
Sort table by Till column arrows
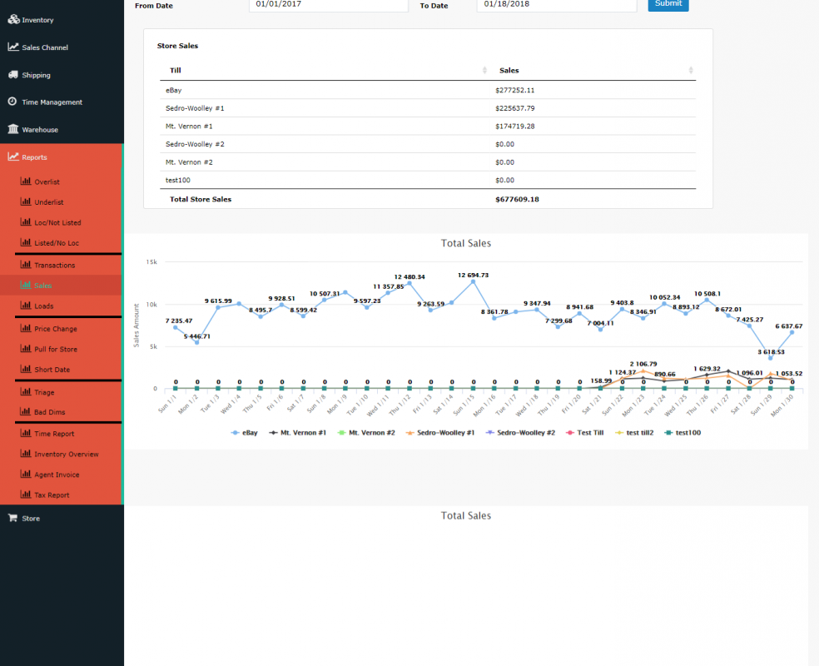485,71
